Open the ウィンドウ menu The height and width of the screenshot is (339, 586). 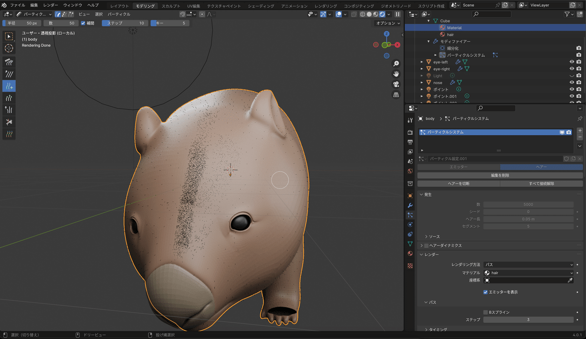pos(73,5)
